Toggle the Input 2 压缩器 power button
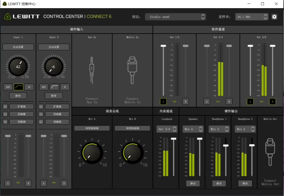Image resolution: width=284 pixels, height=196 pixels. tap(41, 114)
